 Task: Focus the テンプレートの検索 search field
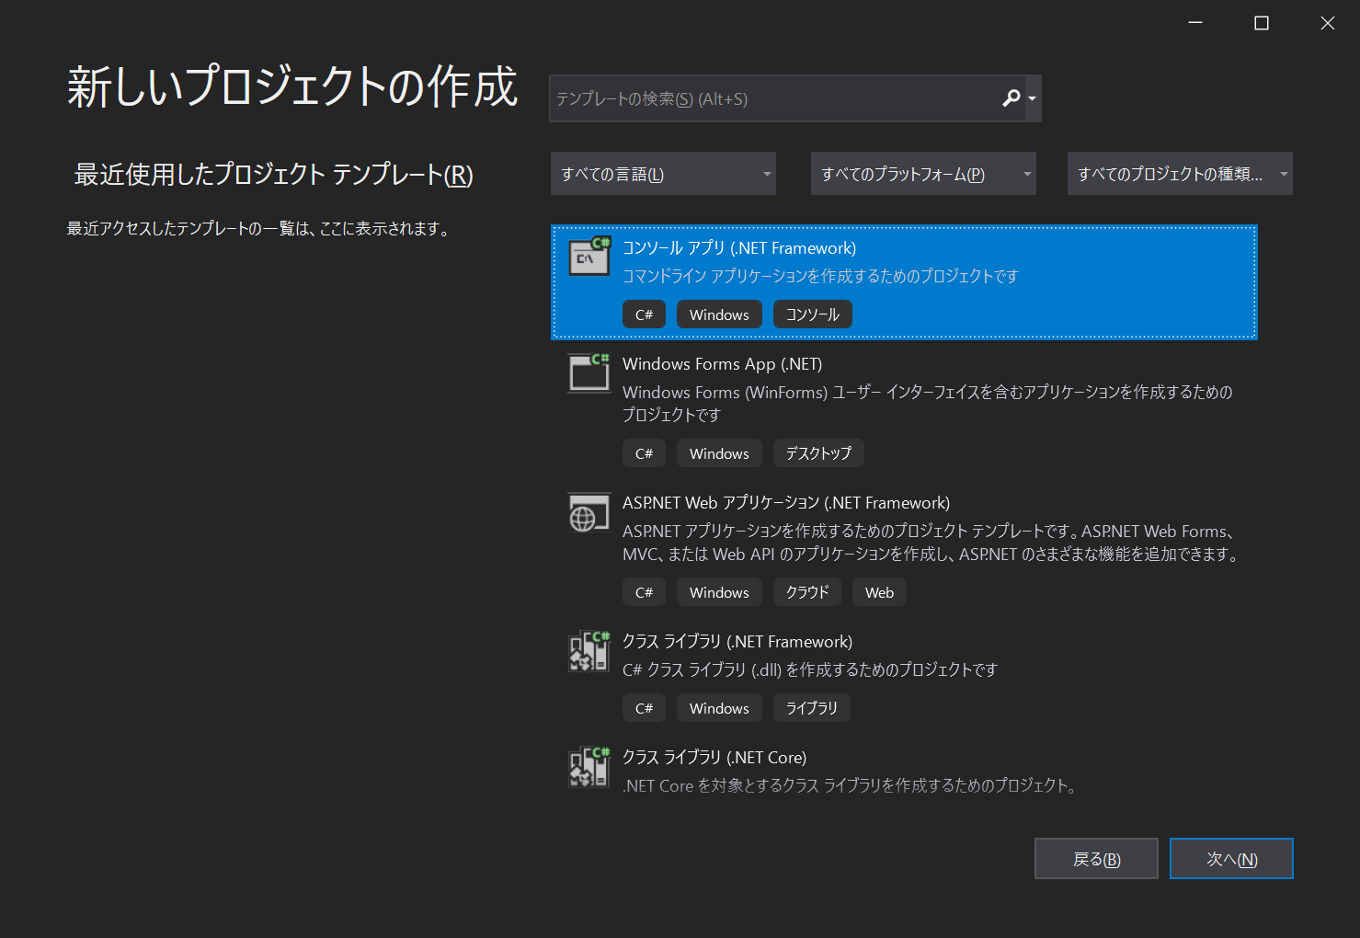tap(772, 98)
